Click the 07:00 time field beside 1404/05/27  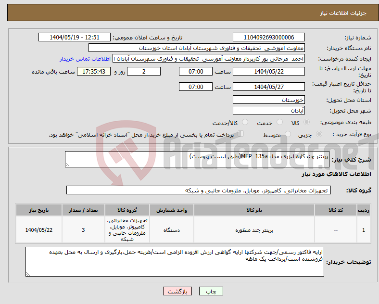click(196, 87)
